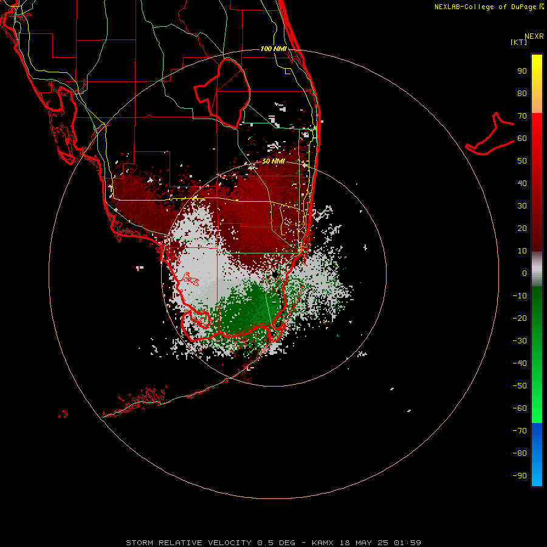This screenshot has width=547, height=547.
Task: Click the -50 value on the velocity scale
Action: tap(520, 385)
